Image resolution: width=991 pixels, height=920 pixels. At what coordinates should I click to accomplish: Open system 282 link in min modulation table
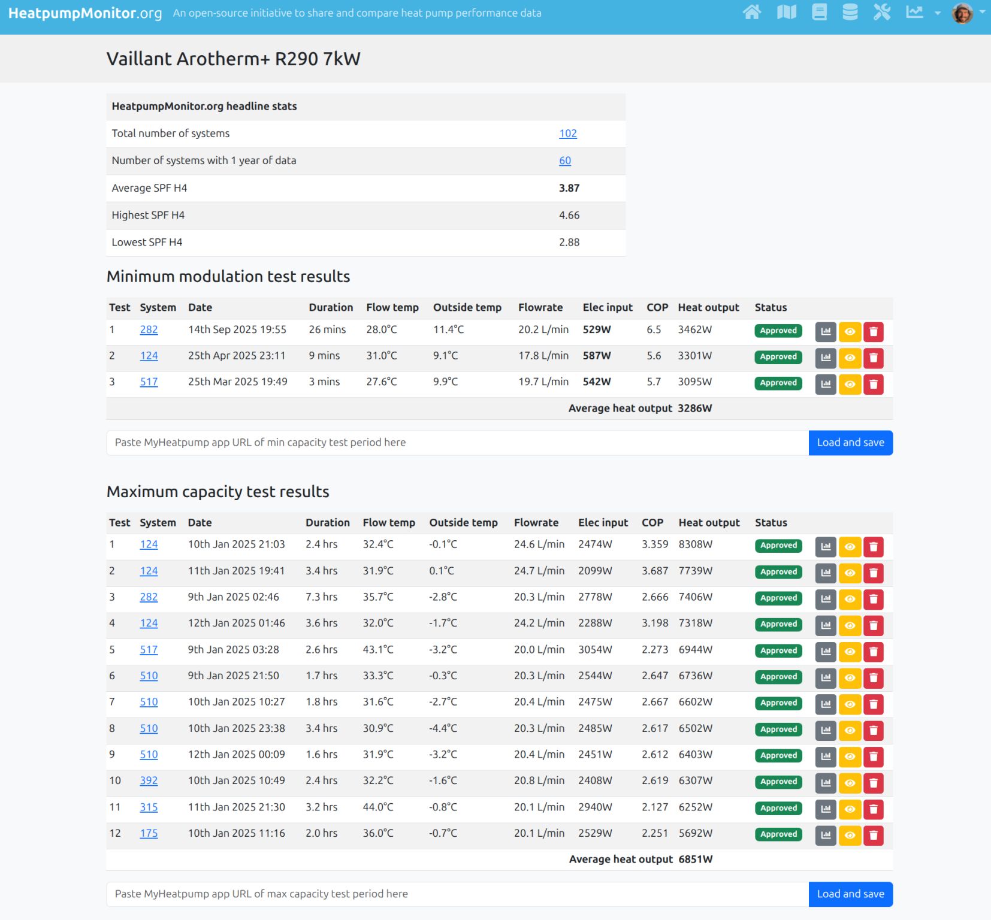coord(149,330)
